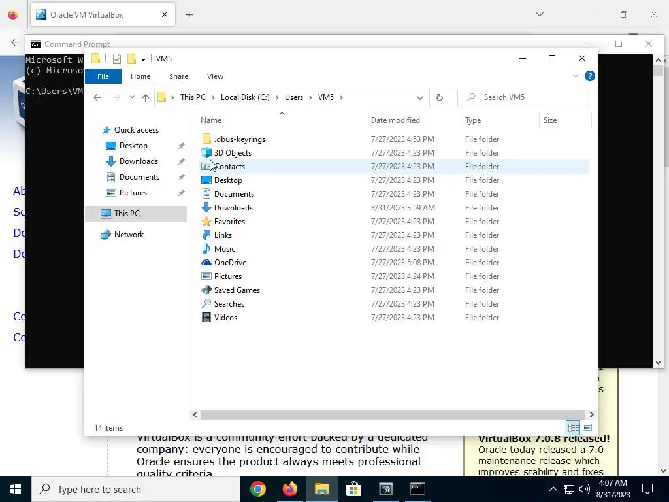The width and height of the screenshot is (669, 502).
Task: Sort by Date modified column header
Action: tap(414, 120)
